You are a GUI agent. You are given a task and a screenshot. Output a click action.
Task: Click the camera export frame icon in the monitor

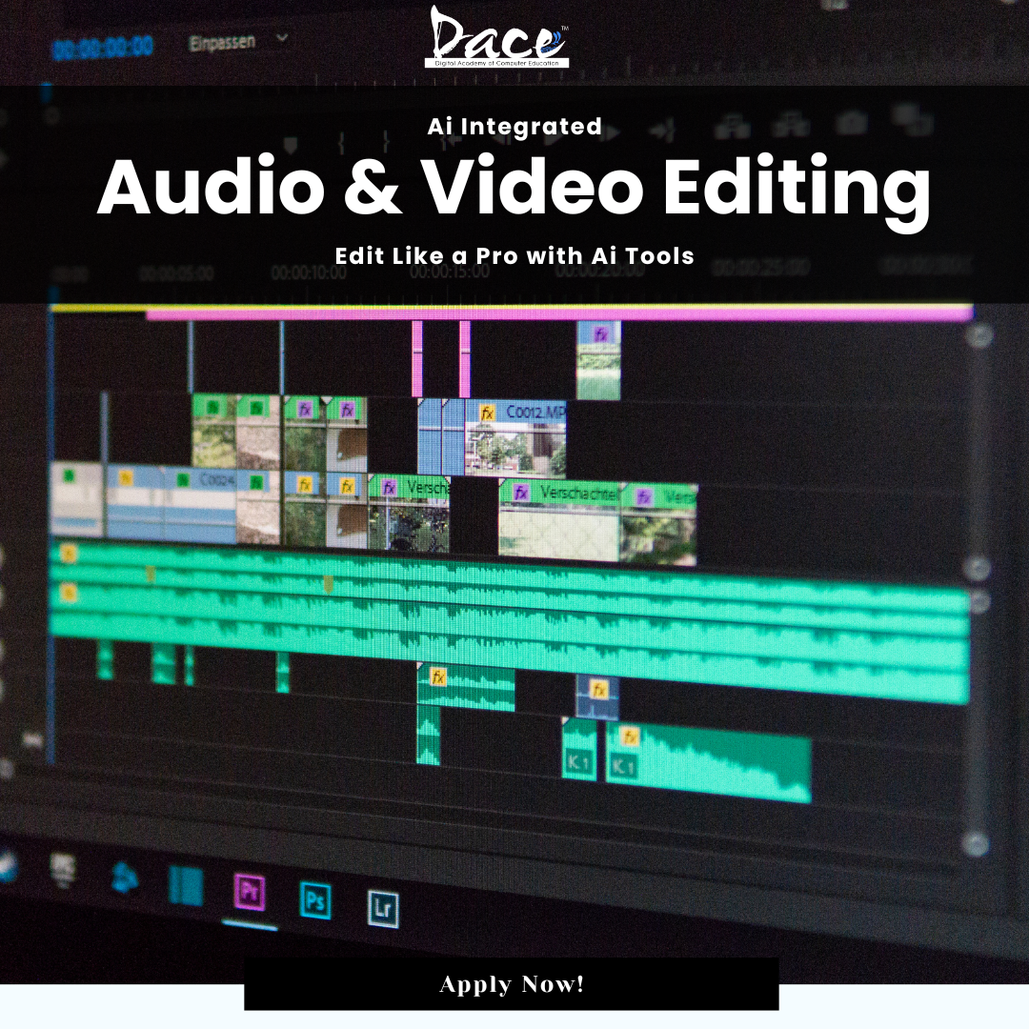[851, 123]
